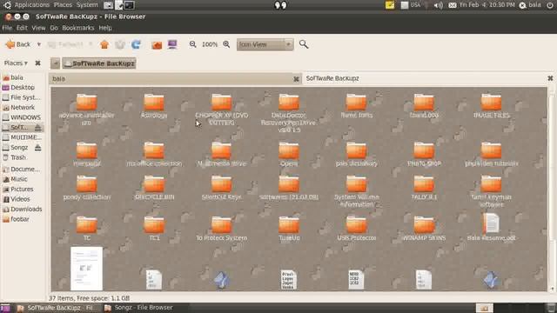Image resolution: width=557 pixels, height=313 pixels.
Task: Select the USB Protector folder
Action: [356, 225]
